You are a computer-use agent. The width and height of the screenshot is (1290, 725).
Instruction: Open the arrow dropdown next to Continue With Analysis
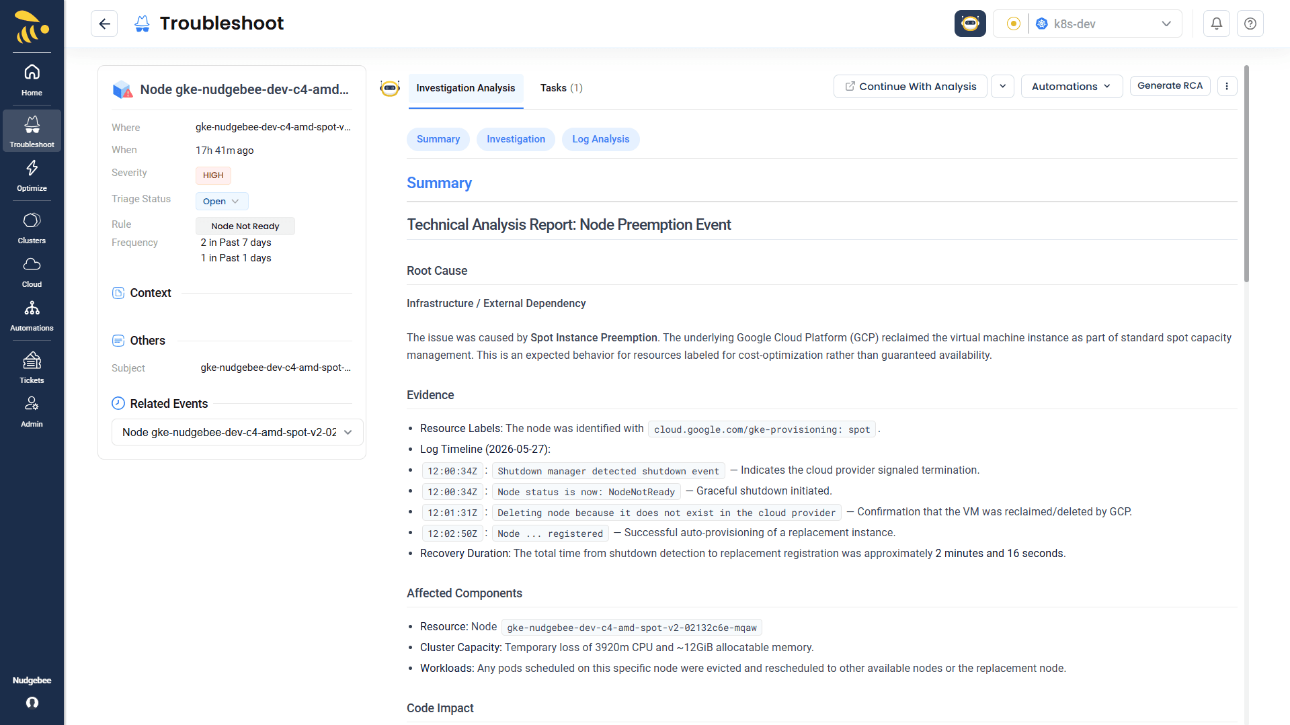1002,86
